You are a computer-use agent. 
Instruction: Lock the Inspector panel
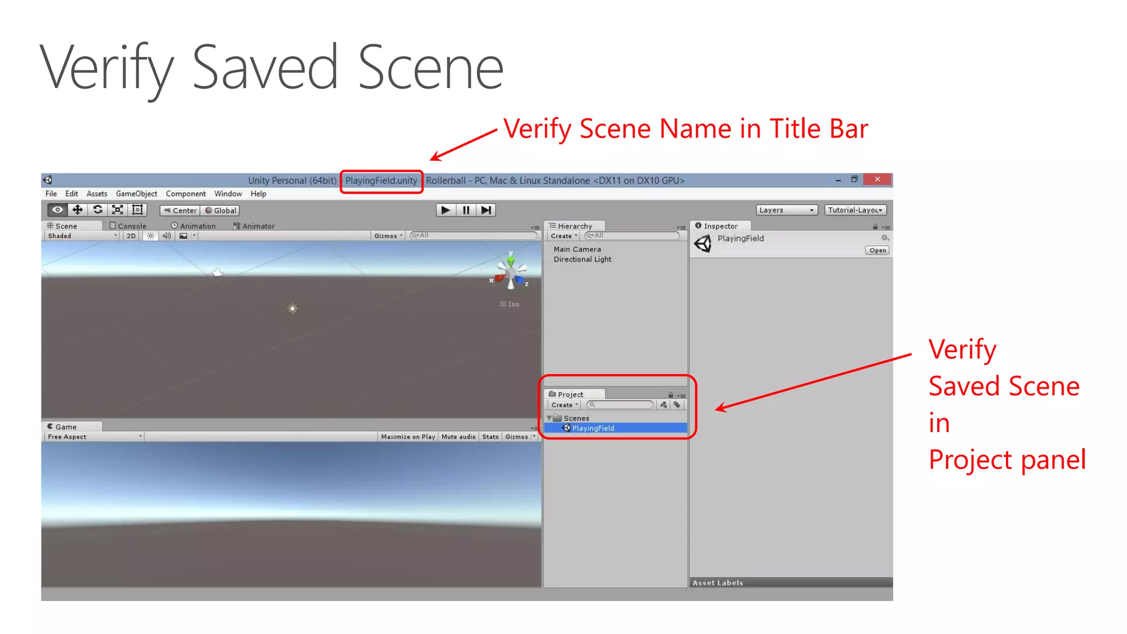[875, 227]
